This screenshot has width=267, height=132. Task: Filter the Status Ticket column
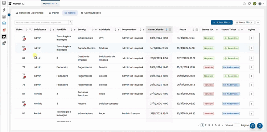242,30
